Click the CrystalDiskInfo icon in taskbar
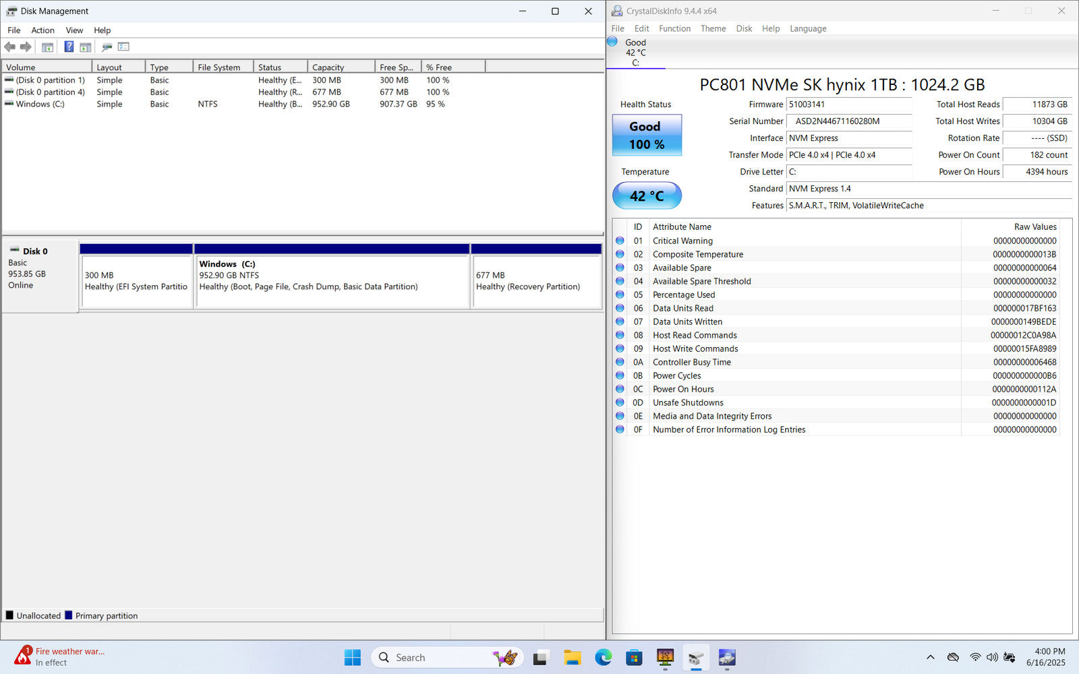Image resolution: width=1079 pixels, height=674 pixels. (x=726, y=657)
